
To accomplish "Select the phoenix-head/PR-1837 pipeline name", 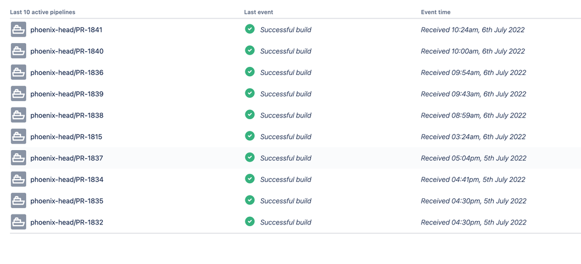I will [x=67, y=158].
